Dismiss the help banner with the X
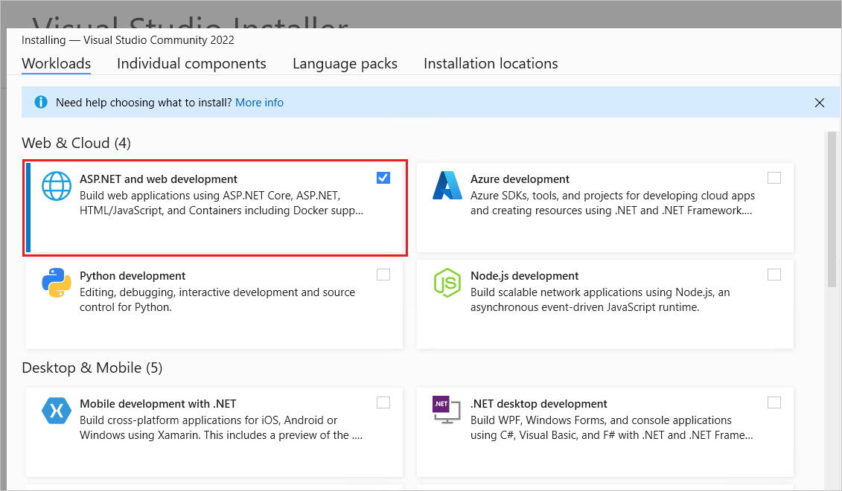This screenshot has height=491, width=842. pyautogui.click(x=820, y=103)
